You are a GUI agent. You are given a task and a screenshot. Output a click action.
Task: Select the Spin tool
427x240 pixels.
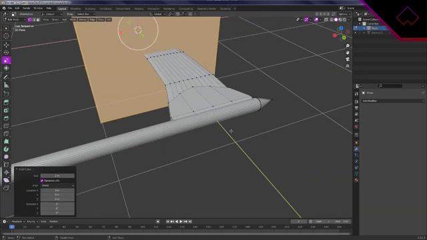click(6, 149)
